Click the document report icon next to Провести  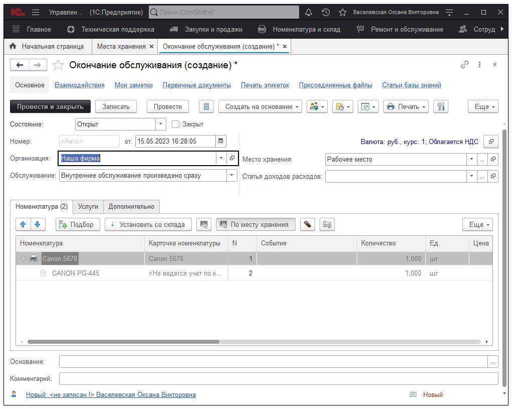pos(206,106)
